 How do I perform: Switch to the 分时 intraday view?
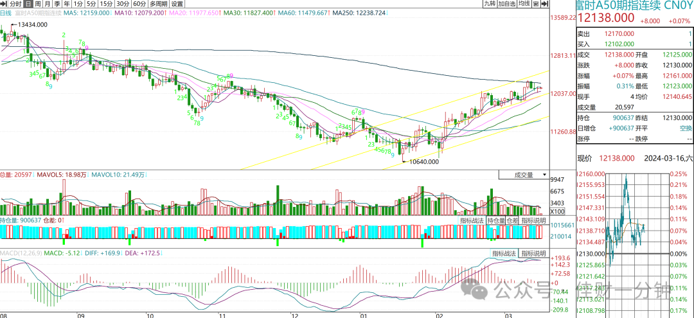coord(15,4)
